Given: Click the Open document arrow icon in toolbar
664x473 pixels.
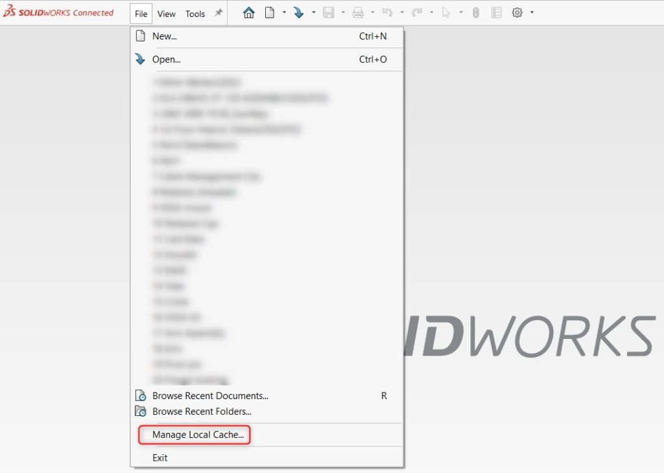Looking at the screenshot, I should pyautogui.click(x=298, y=13).
